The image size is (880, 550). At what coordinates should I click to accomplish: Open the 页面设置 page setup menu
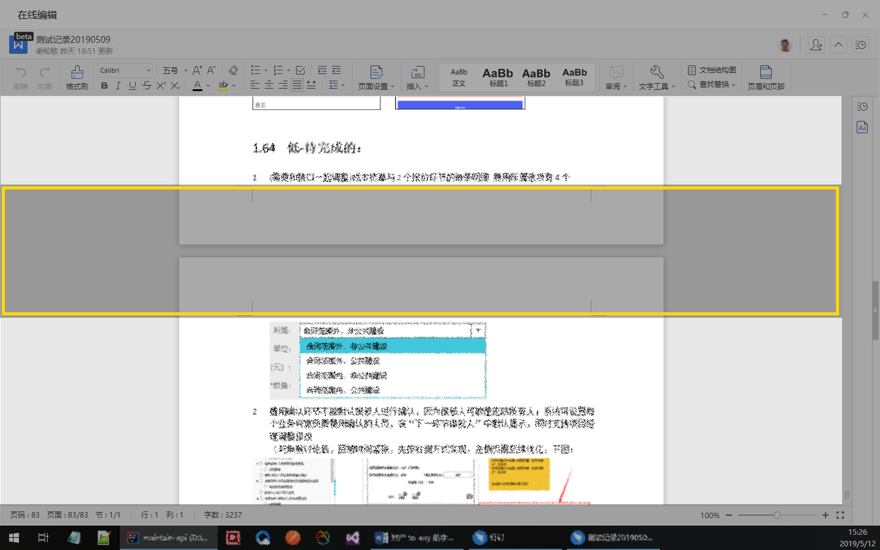pos(376,78)
